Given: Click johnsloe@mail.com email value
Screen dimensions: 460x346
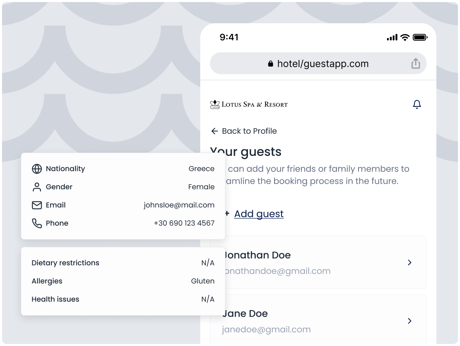Looking at the screenshot, I should tap(179, 205).
